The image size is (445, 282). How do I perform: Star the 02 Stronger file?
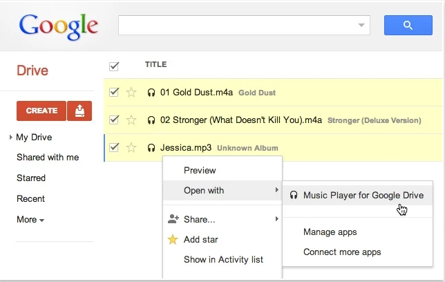(131, 120)
